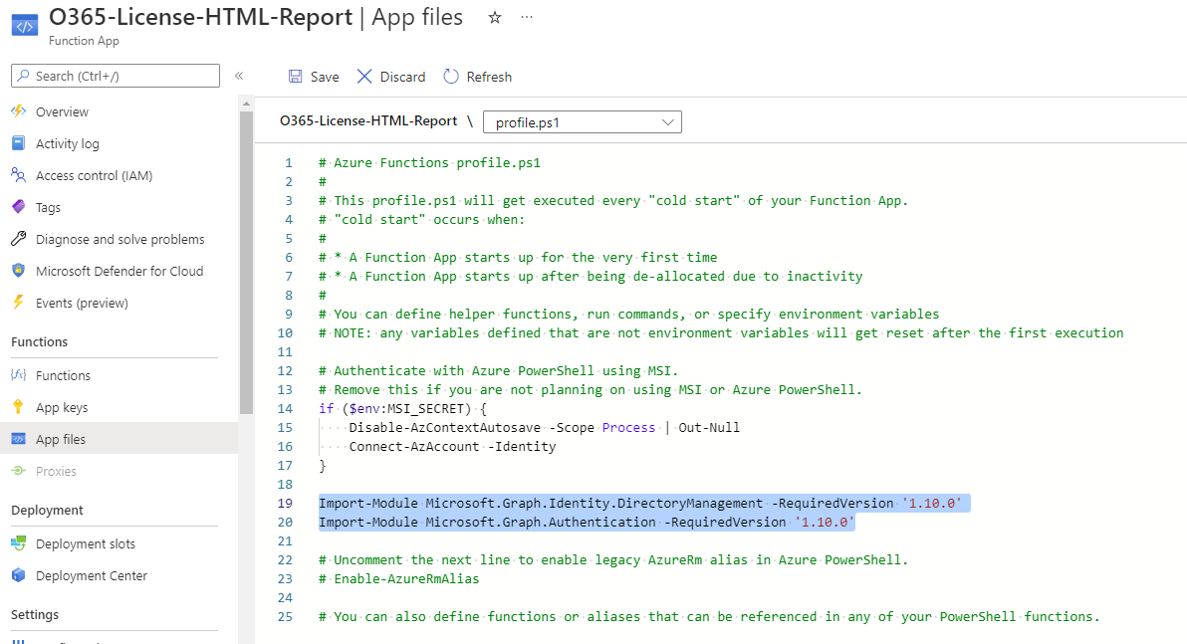Click the Defender shield icon
The image size is (1187, 644).
click(19, 270)
